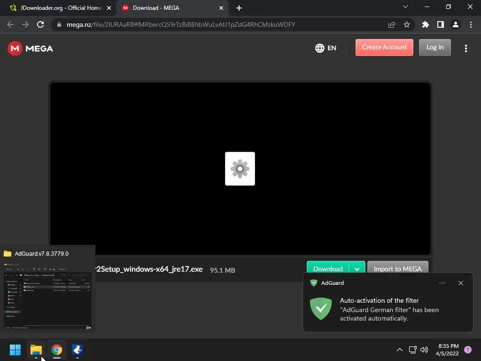This screenshot has height=361, width=481.
Task: Open the Extensions puzzle icon
Action: (x=425, y=24)
